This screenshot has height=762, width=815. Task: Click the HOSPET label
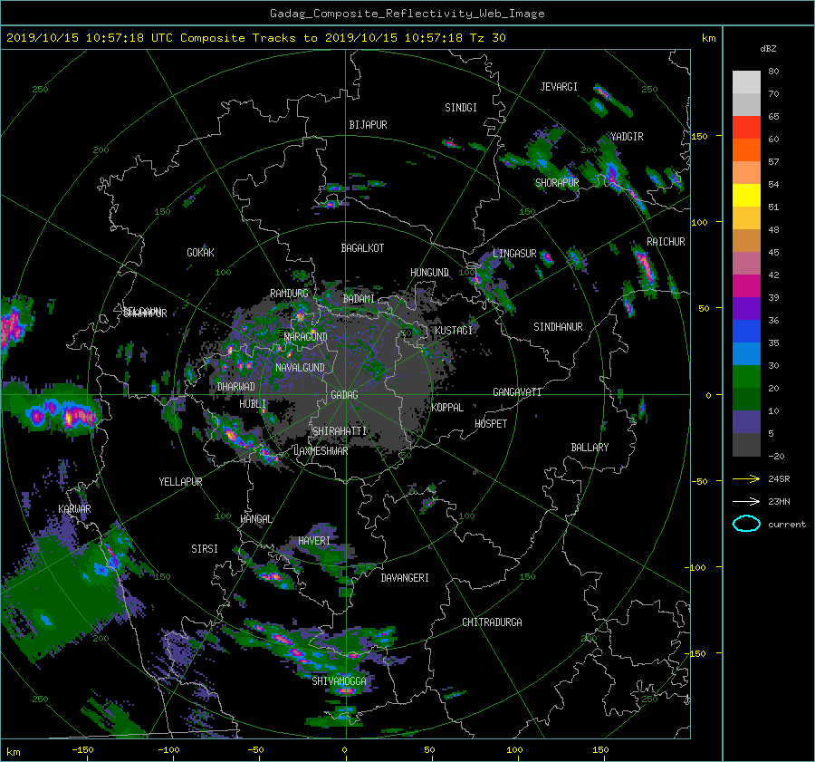pyautogui.click(x=491, y=424)
